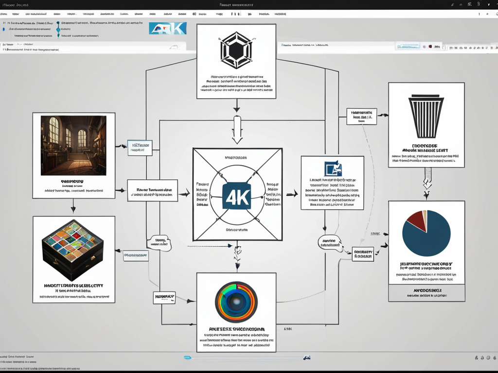
Task: Click the teal pin marker in top toolbar
Action: (x=58, y=28)
